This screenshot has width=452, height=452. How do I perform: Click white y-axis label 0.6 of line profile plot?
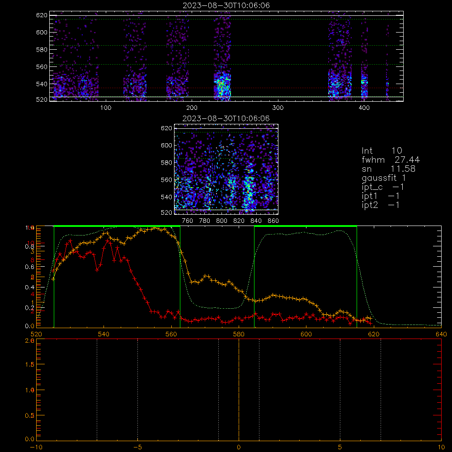[29, 267]
